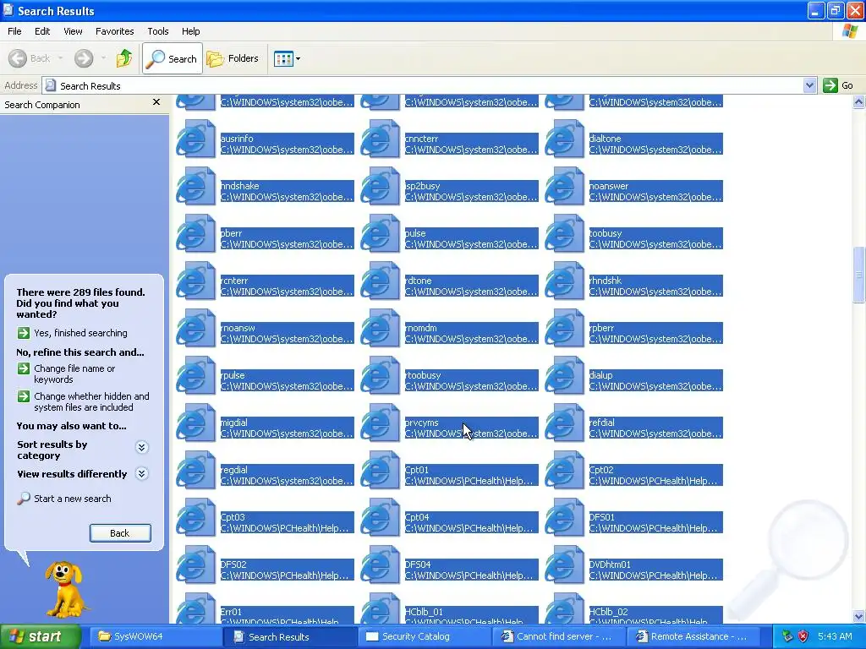Select the rnomdm file icon

tap(380, 329)
